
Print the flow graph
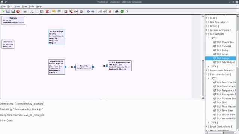pos(25,12)
